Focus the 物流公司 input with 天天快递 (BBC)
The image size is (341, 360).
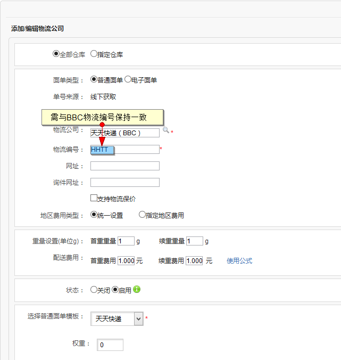pyautogui.click(x=125, y=133)
